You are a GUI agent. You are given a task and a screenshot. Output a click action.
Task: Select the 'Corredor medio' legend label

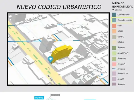pyautogui.click(x=125, y=20)
